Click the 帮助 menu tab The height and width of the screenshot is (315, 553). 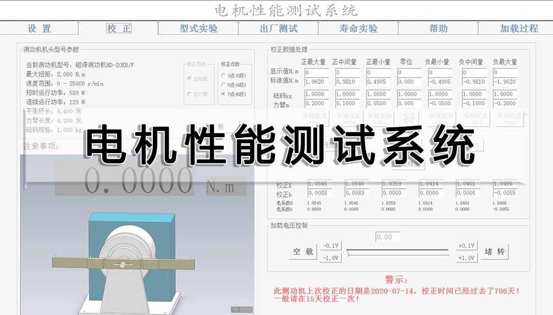coord(438,29)
